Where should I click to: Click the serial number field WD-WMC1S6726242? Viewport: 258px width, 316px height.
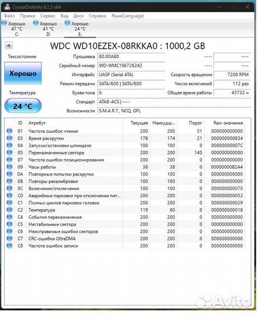pos(131,66)
